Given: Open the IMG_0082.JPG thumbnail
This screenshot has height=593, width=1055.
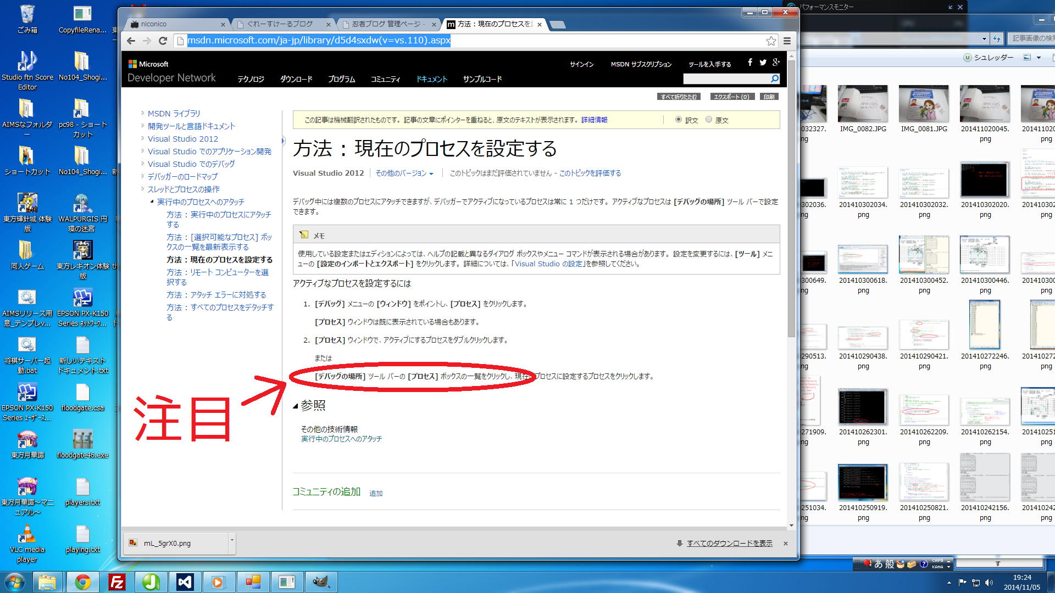Looking at the screenshot, I should 863,104.
